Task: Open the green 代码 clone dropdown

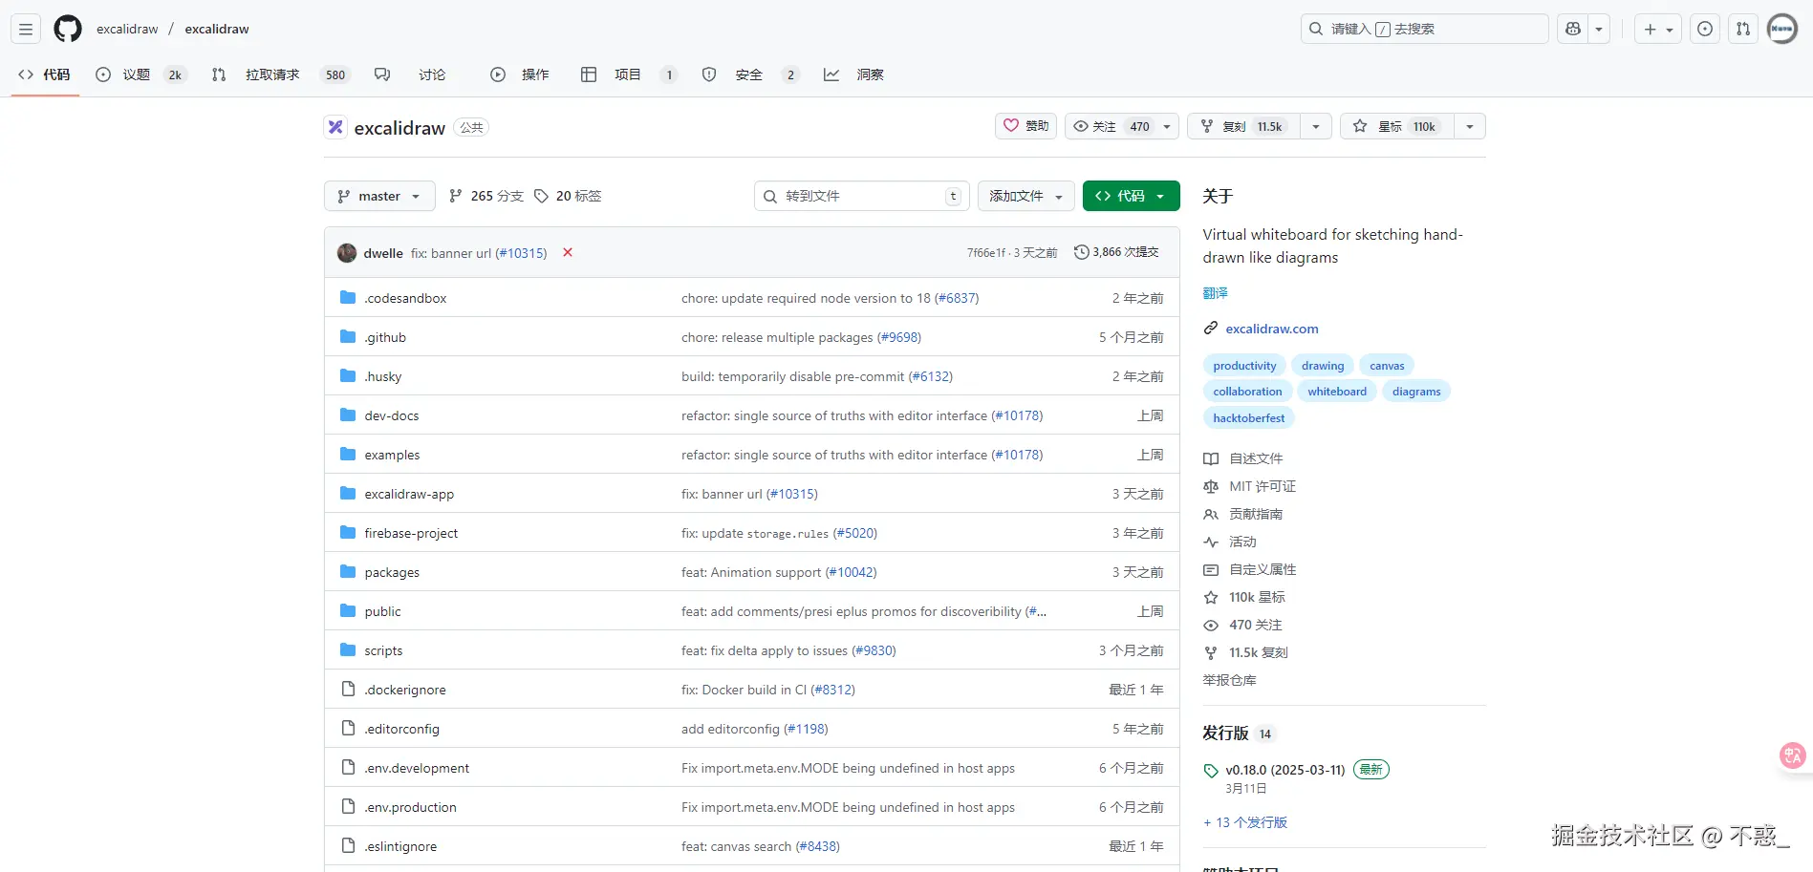Action: pos(1131,196)
